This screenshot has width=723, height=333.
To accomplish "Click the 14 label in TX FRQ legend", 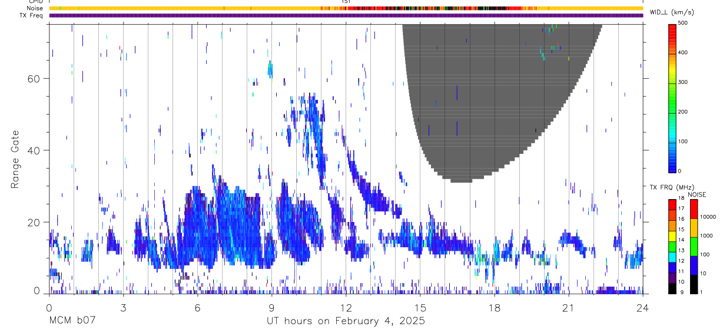I will (x=681, y=240).
